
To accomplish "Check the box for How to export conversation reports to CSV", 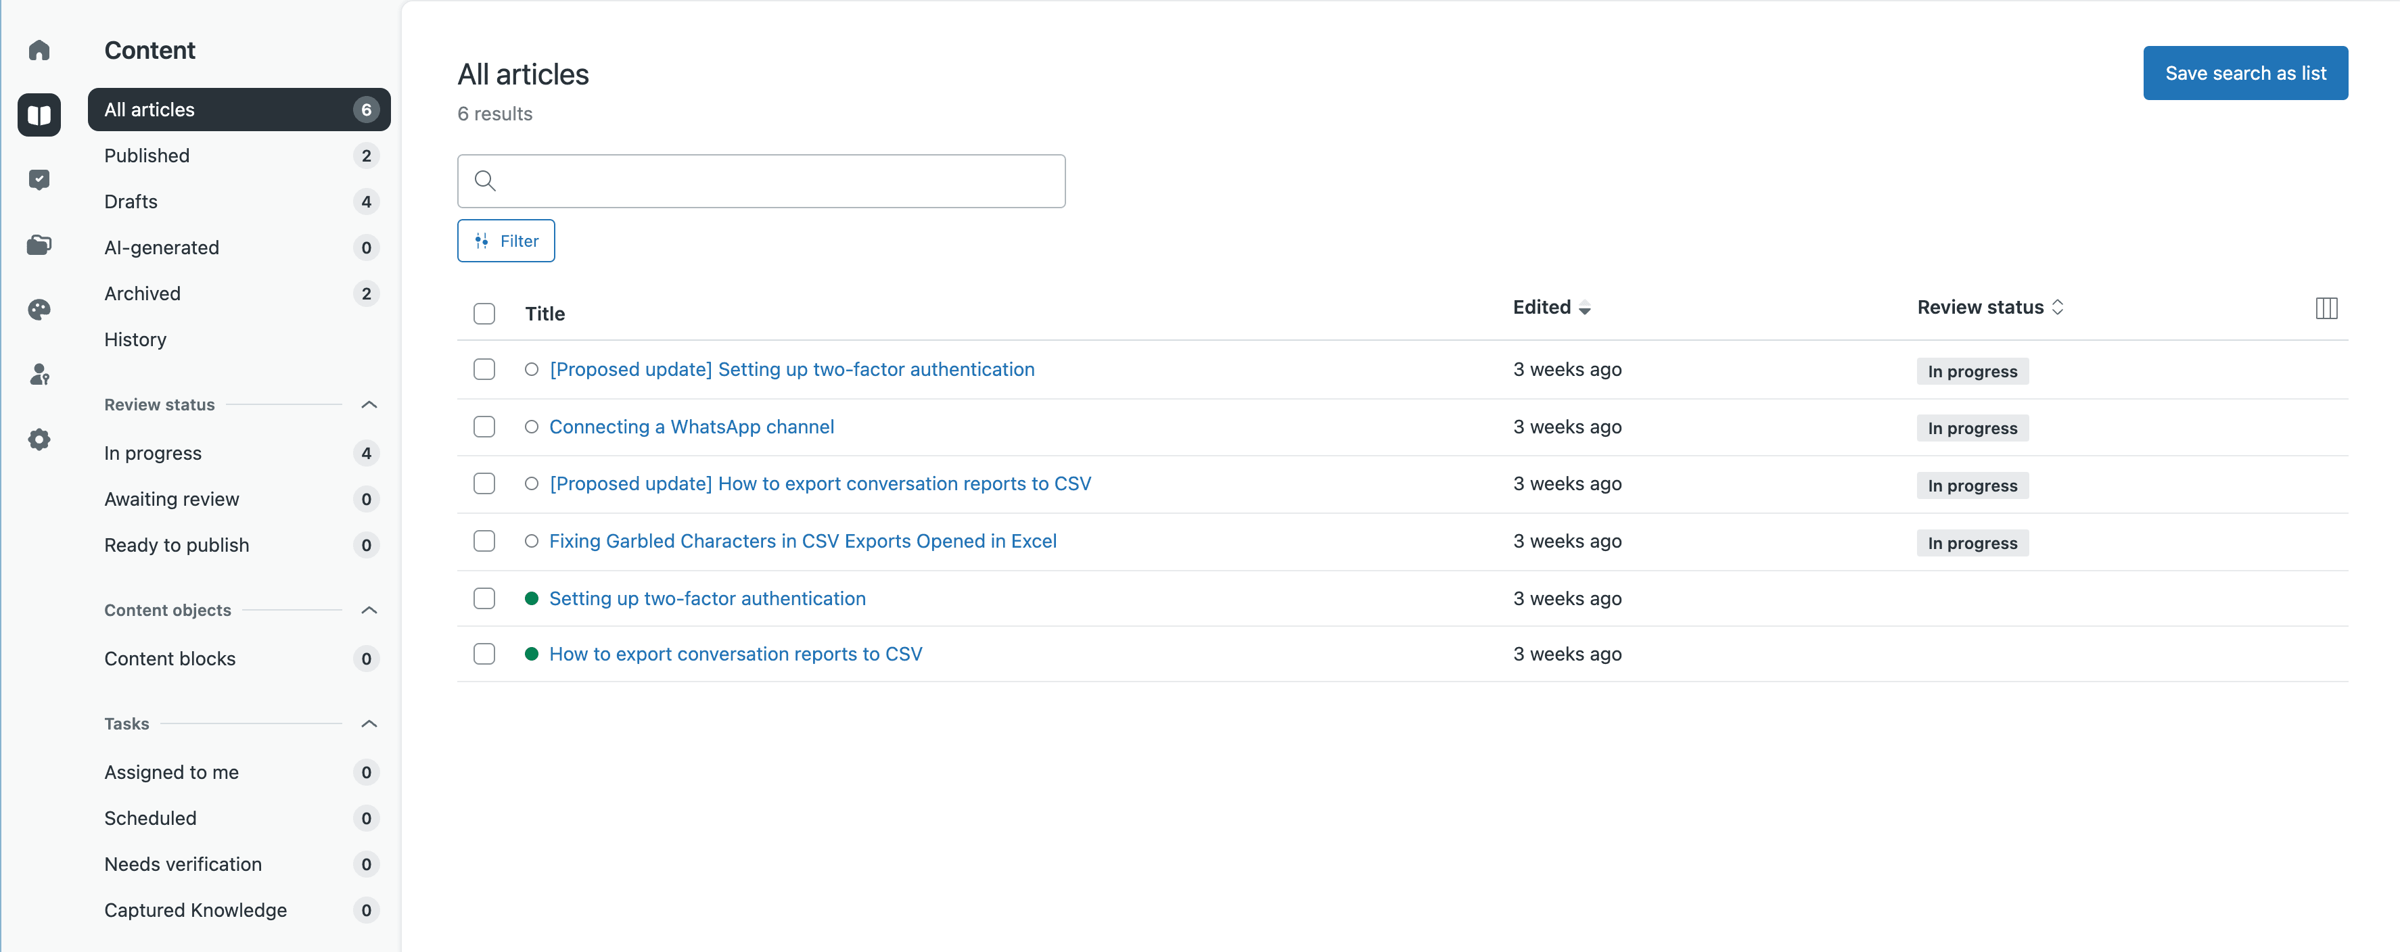I will pos(484,654).
